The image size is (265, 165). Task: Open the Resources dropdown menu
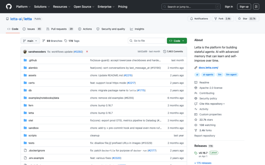[61, 7]
